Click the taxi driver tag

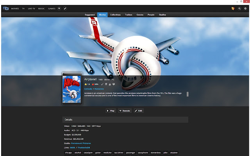coord(119,152)
